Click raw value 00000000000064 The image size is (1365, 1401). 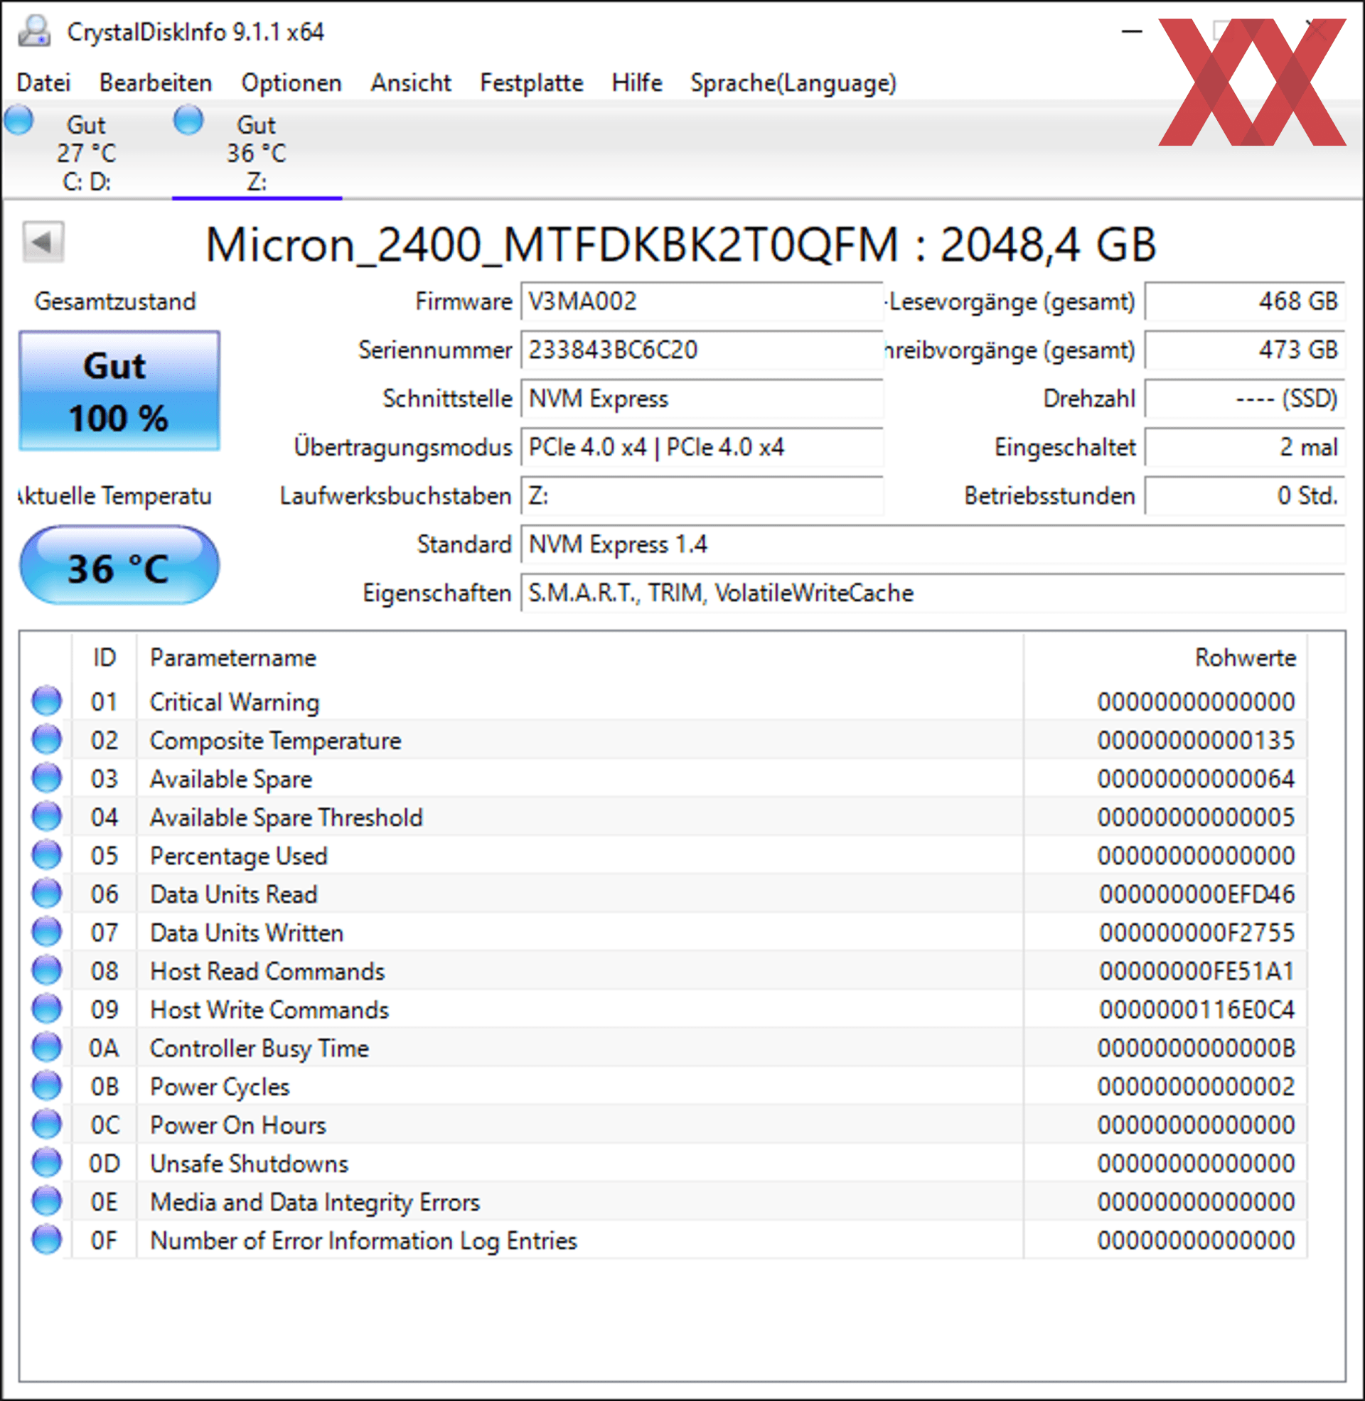1197,779
